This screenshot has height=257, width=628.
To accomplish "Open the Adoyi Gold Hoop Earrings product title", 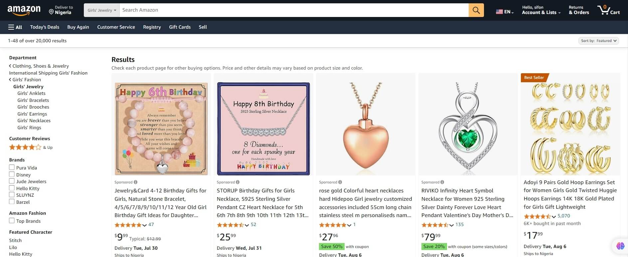I will [x=570, y=194].
